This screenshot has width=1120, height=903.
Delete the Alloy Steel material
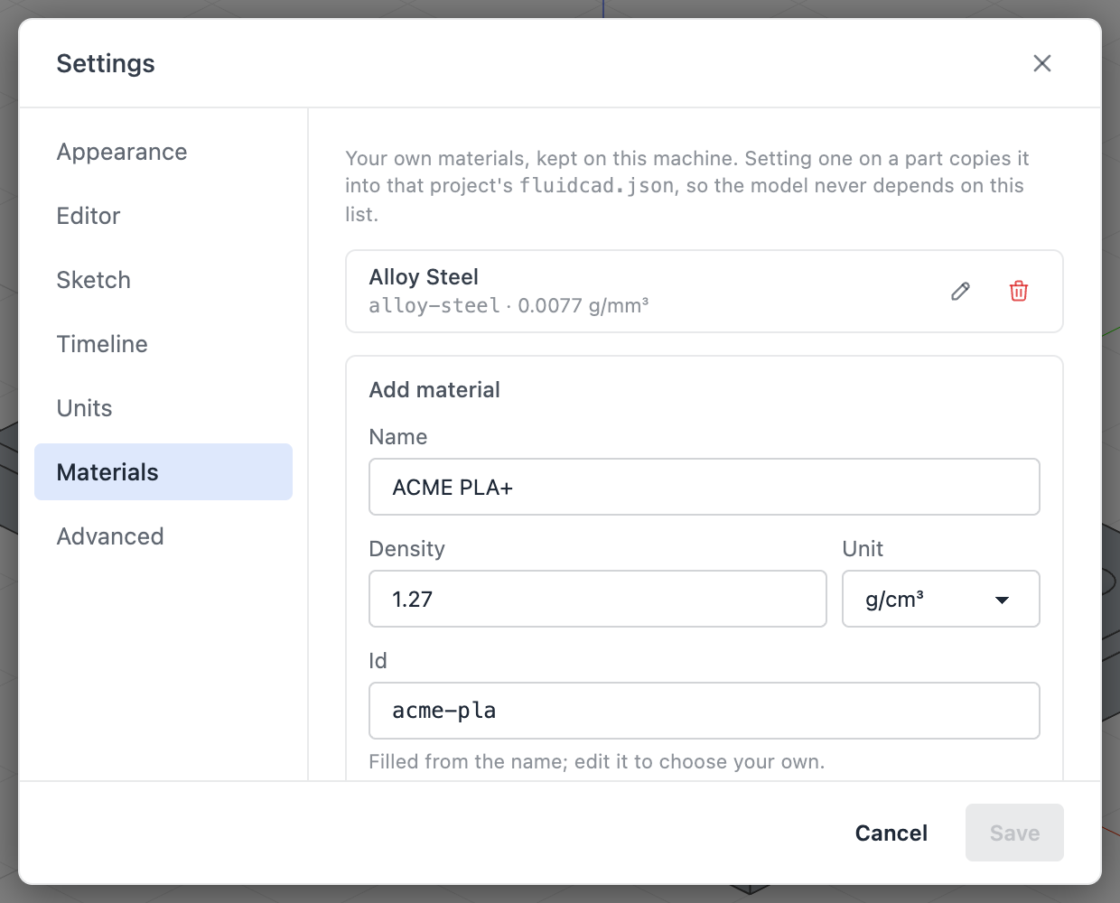[x=1019, y=291]
